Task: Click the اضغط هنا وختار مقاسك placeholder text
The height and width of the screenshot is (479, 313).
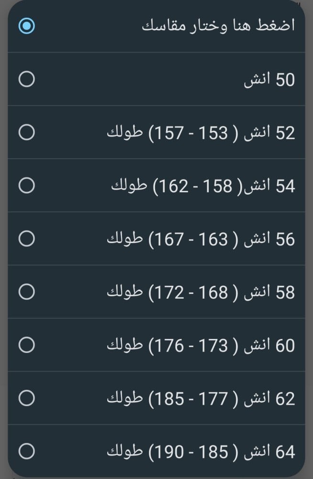Action: 218,26
